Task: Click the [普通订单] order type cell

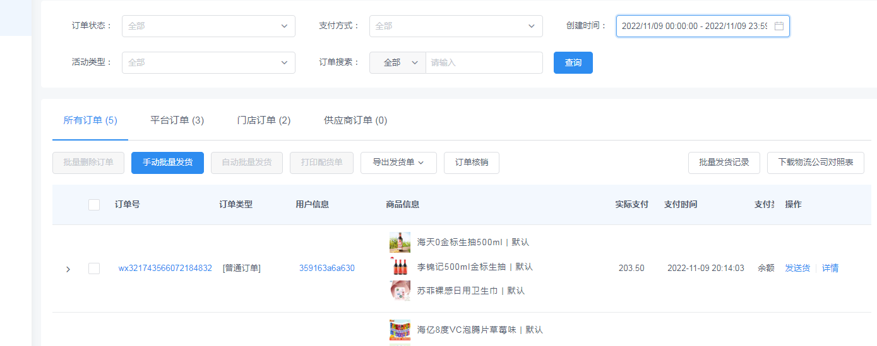Action: tap(242, 268)
